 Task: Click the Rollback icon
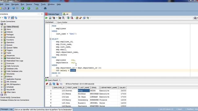pyautogui.click(x=72, y=18)
